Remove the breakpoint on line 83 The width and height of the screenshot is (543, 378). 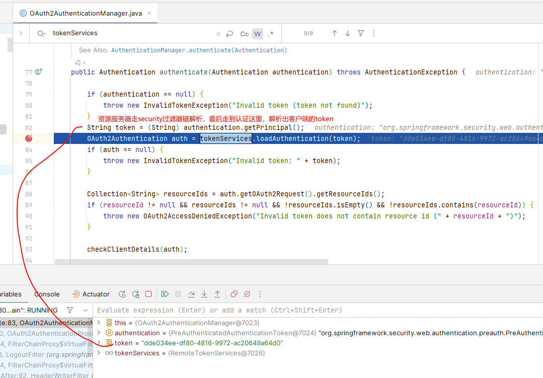[29, 138]
